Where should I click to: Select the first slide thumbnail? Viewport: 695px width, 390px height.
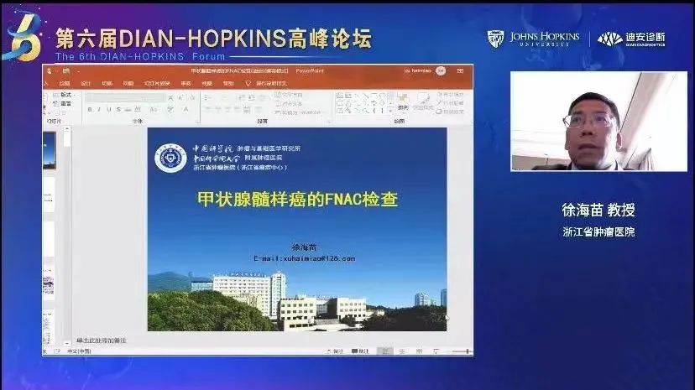tap(50, 151)
